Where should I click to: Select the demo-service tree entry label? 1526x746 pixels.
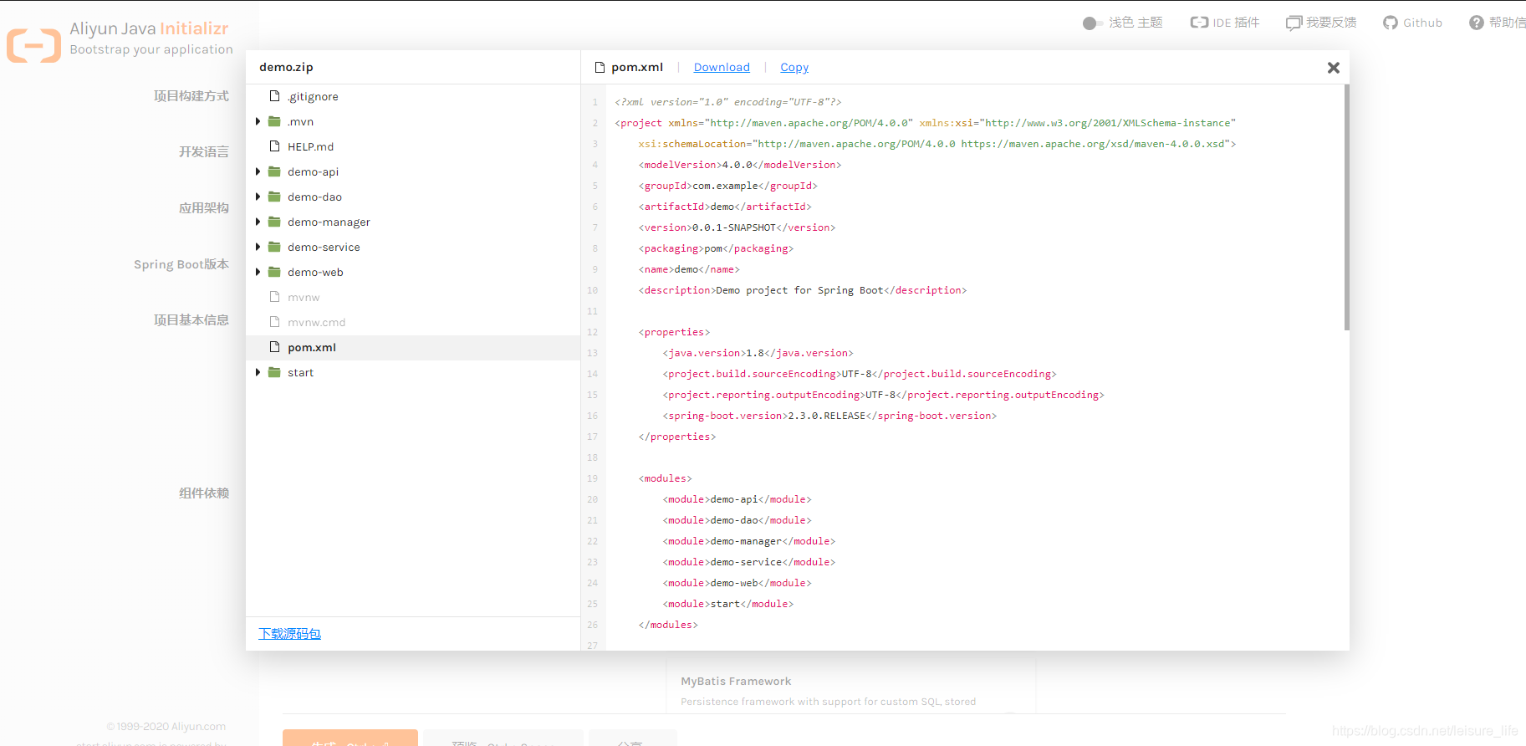(324, 247)
